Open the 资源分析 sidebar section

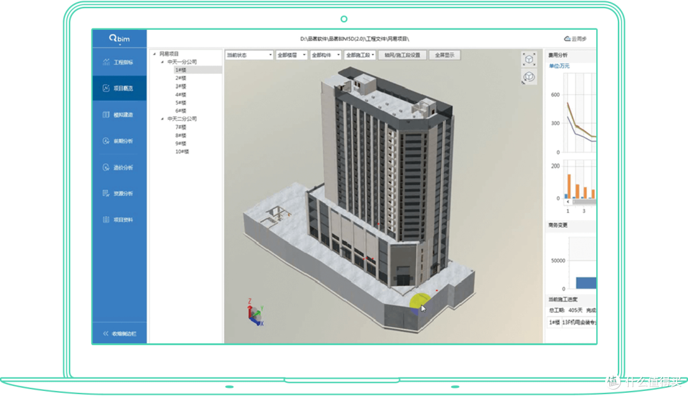tap(119, 193)
